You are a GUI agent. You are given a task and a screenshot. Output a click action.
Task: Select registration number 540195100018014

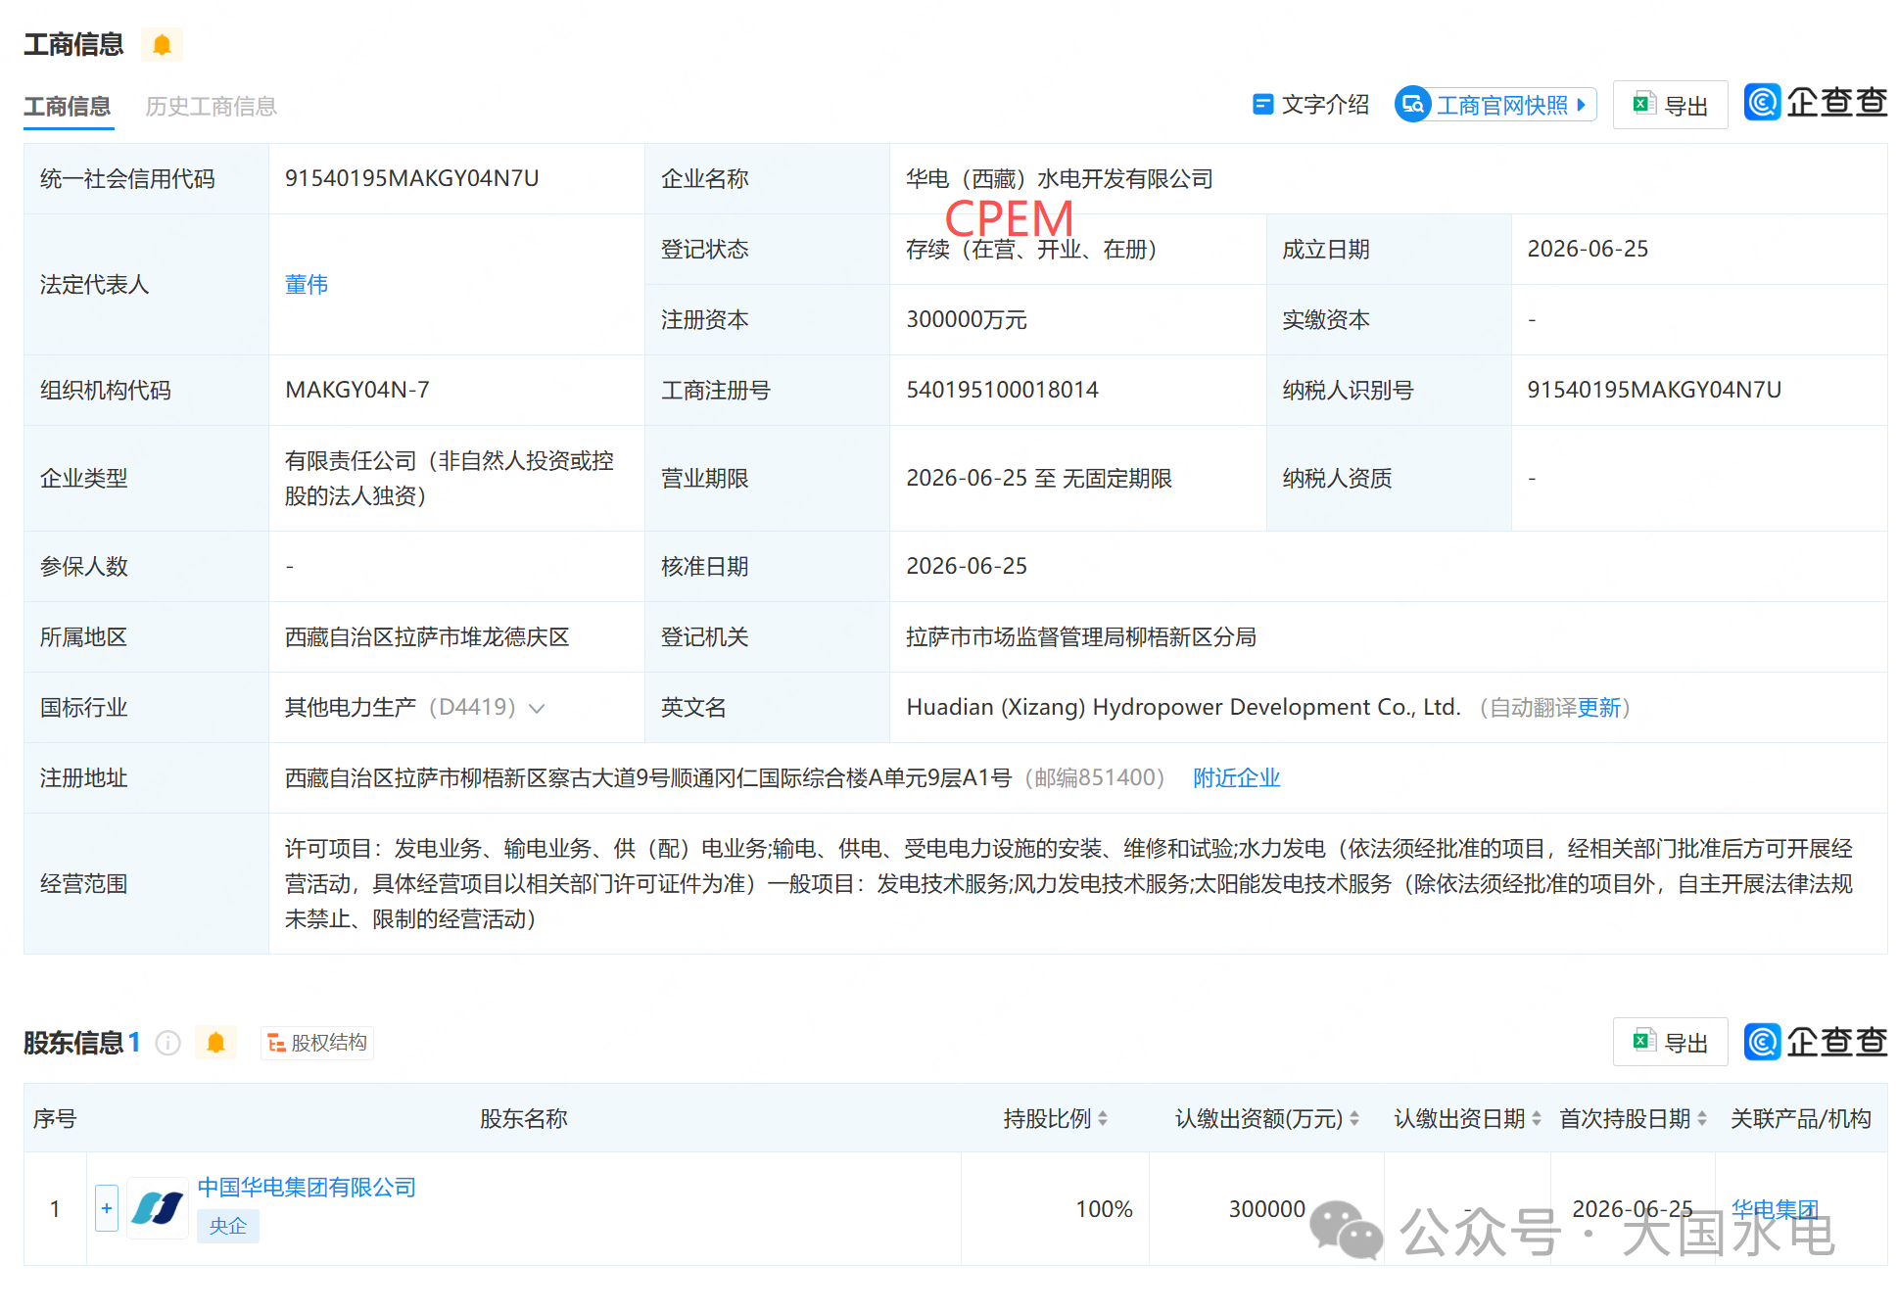coord(1002,390)
